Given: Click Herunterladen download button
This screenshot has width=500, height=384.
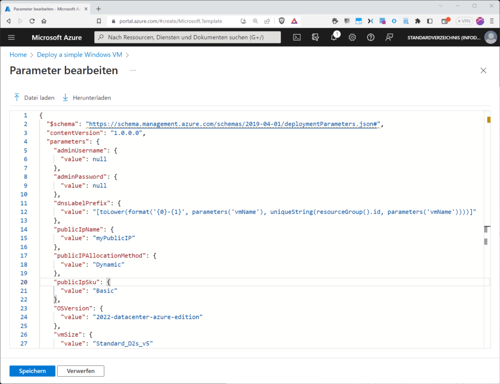Looking at the screenshot, I should tap(87, 98).
